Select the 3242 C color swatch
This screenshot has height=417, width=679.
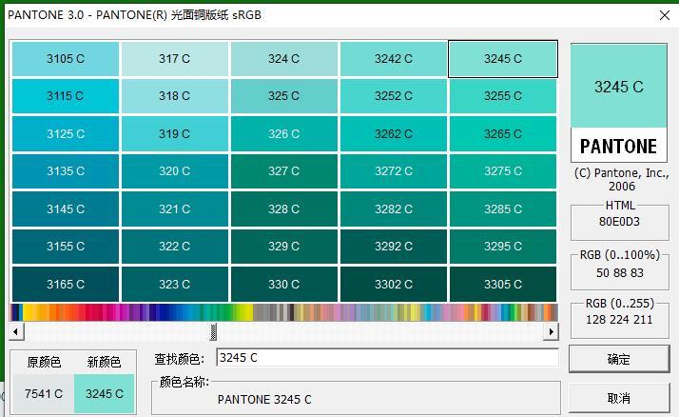click(x=394, y=59)
